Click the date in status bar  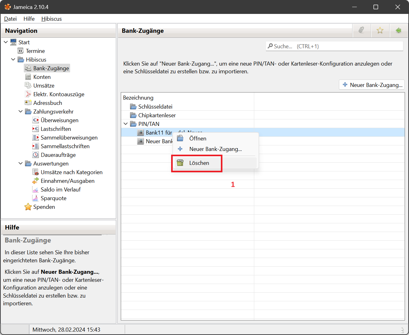(x=66, y=329)
